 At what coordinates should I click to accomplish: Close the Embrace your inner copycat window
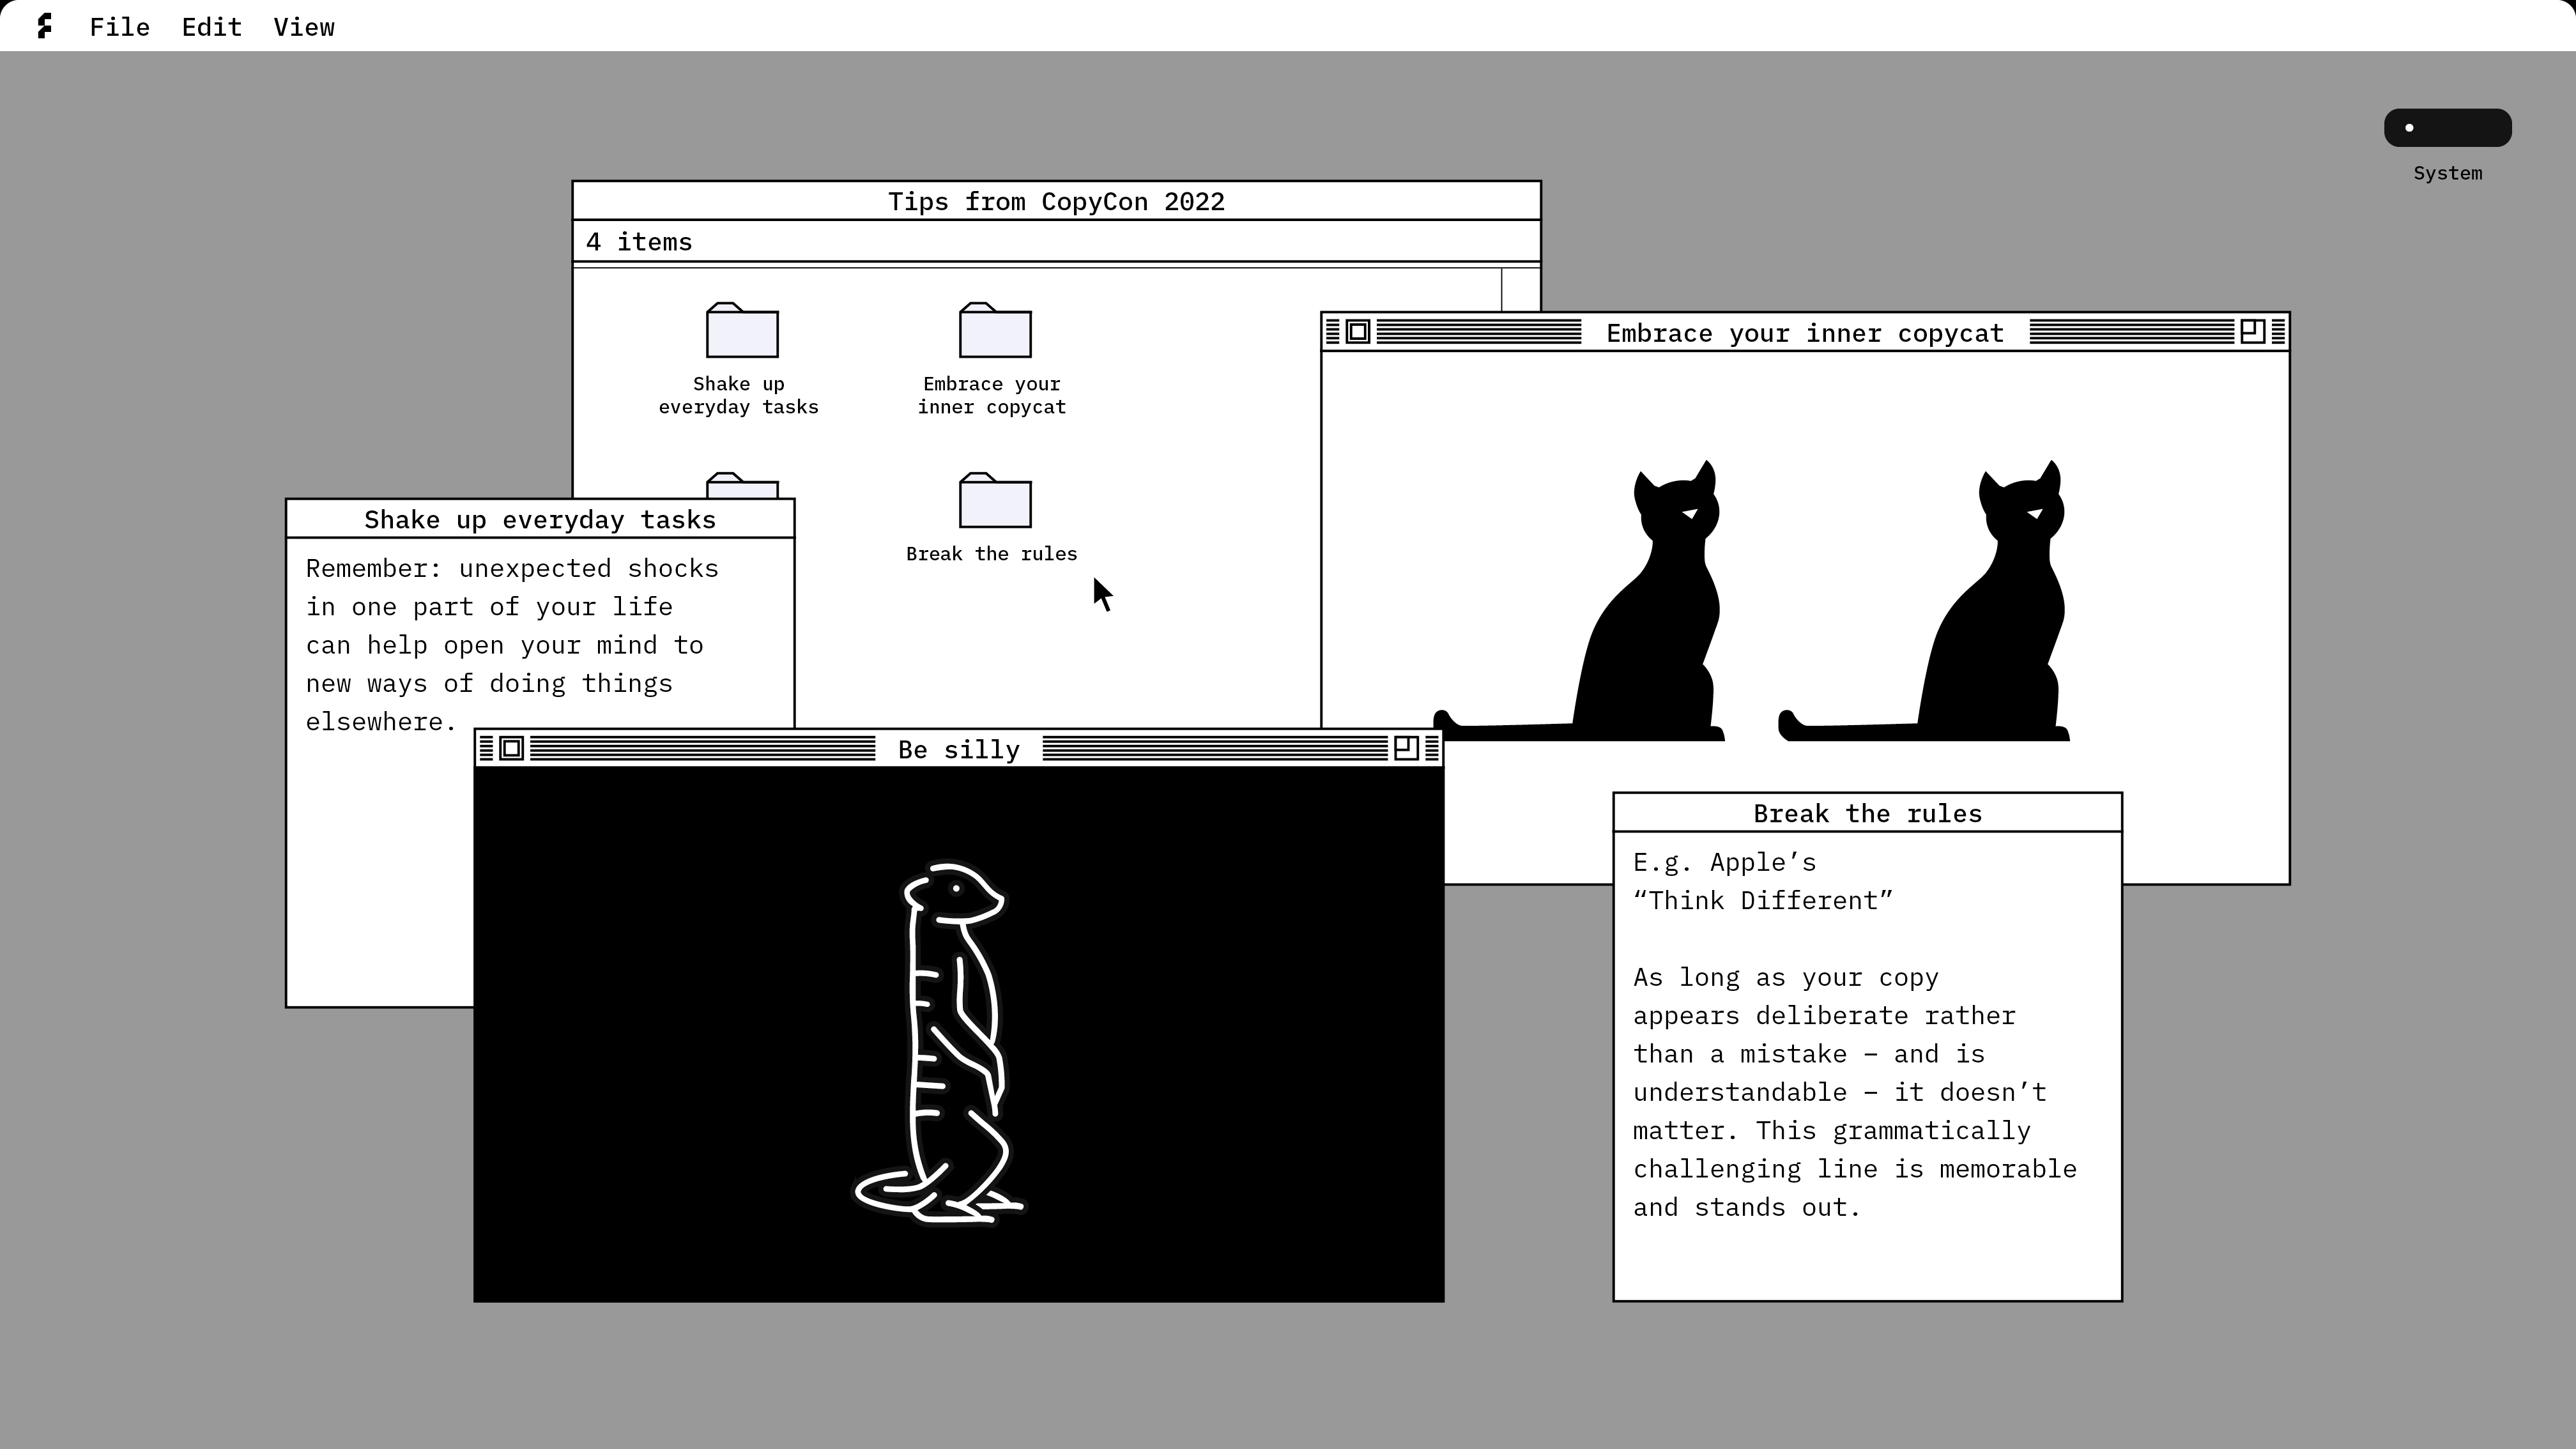pos(1357,332)
